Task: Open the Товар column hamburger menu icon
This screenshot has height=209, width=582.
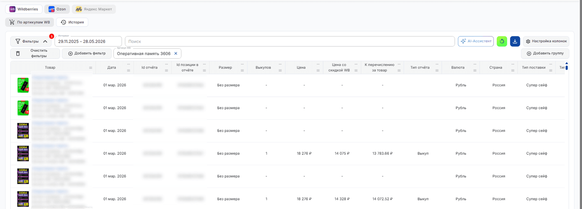Action: click(91, 68)
